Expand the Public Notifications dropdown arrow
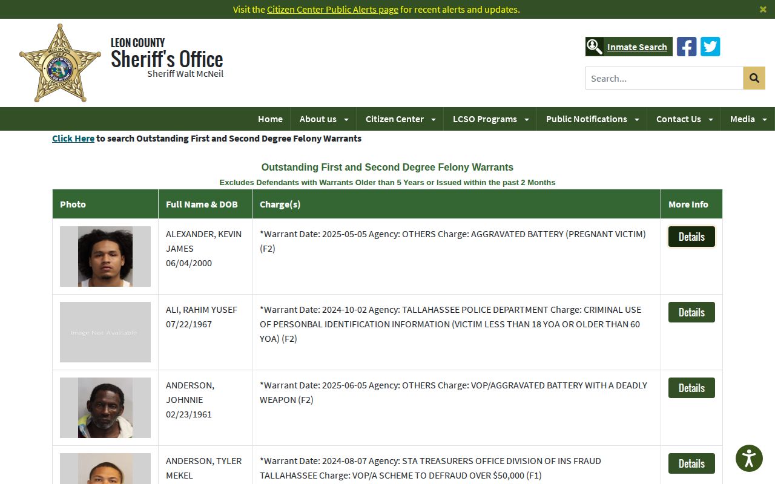The image size is (775, 484). click(637, 119)
